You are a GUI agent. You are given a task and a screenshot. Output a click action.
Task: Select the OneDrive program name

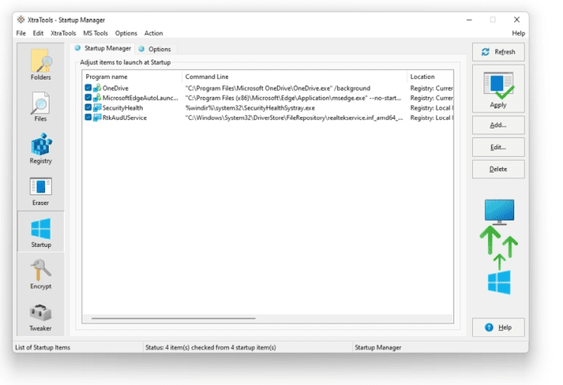(x=116, y=88)
